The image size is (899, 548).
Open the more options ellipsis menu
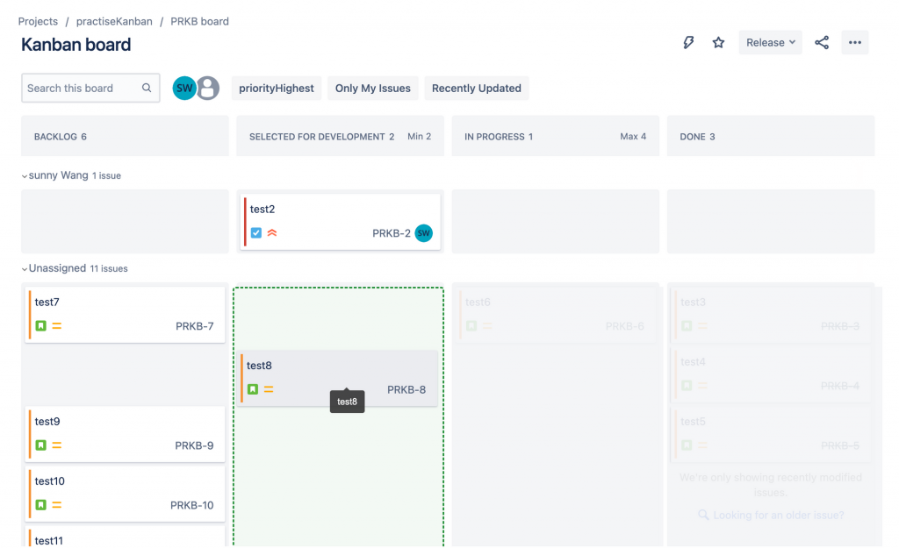[x=855, y=42]
